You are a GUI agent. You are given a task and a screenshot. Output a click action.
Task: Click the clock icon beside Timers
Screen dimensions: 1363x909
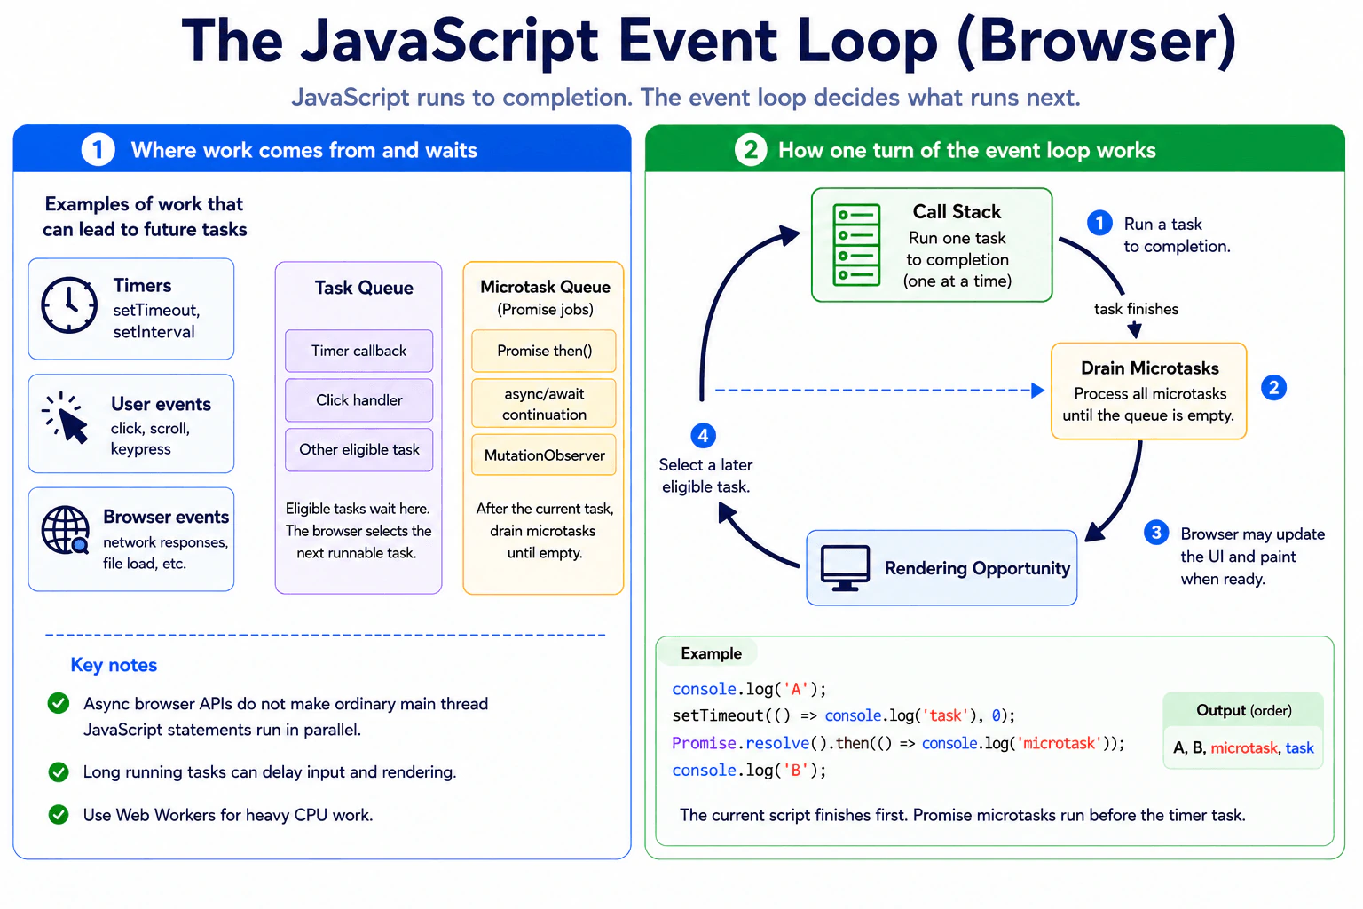[x=69, y=305]
